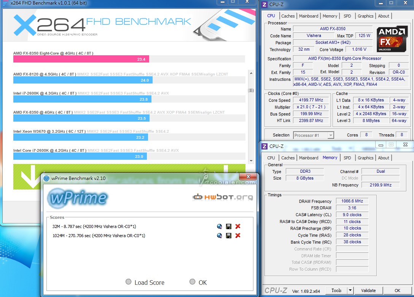Click the Validate button in CPU-Z
This screenshot has width=414, height=297.
[368, 291]
